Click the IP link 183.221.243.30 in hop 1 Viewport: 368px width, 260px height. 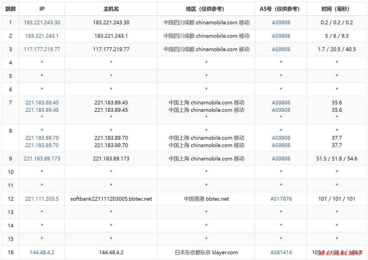[42, 22]
